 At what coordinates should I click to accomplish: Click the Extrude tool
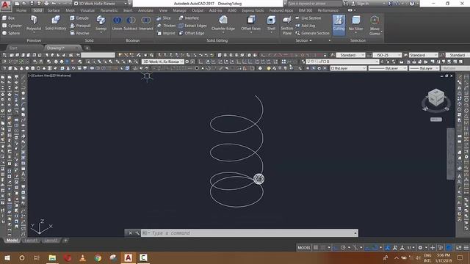79,18
